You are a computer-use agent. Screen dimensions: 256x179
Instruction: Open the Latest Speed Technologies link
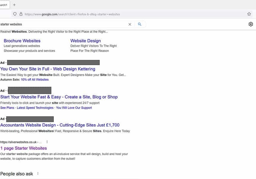pyautogui.click(x=35, y=108)
